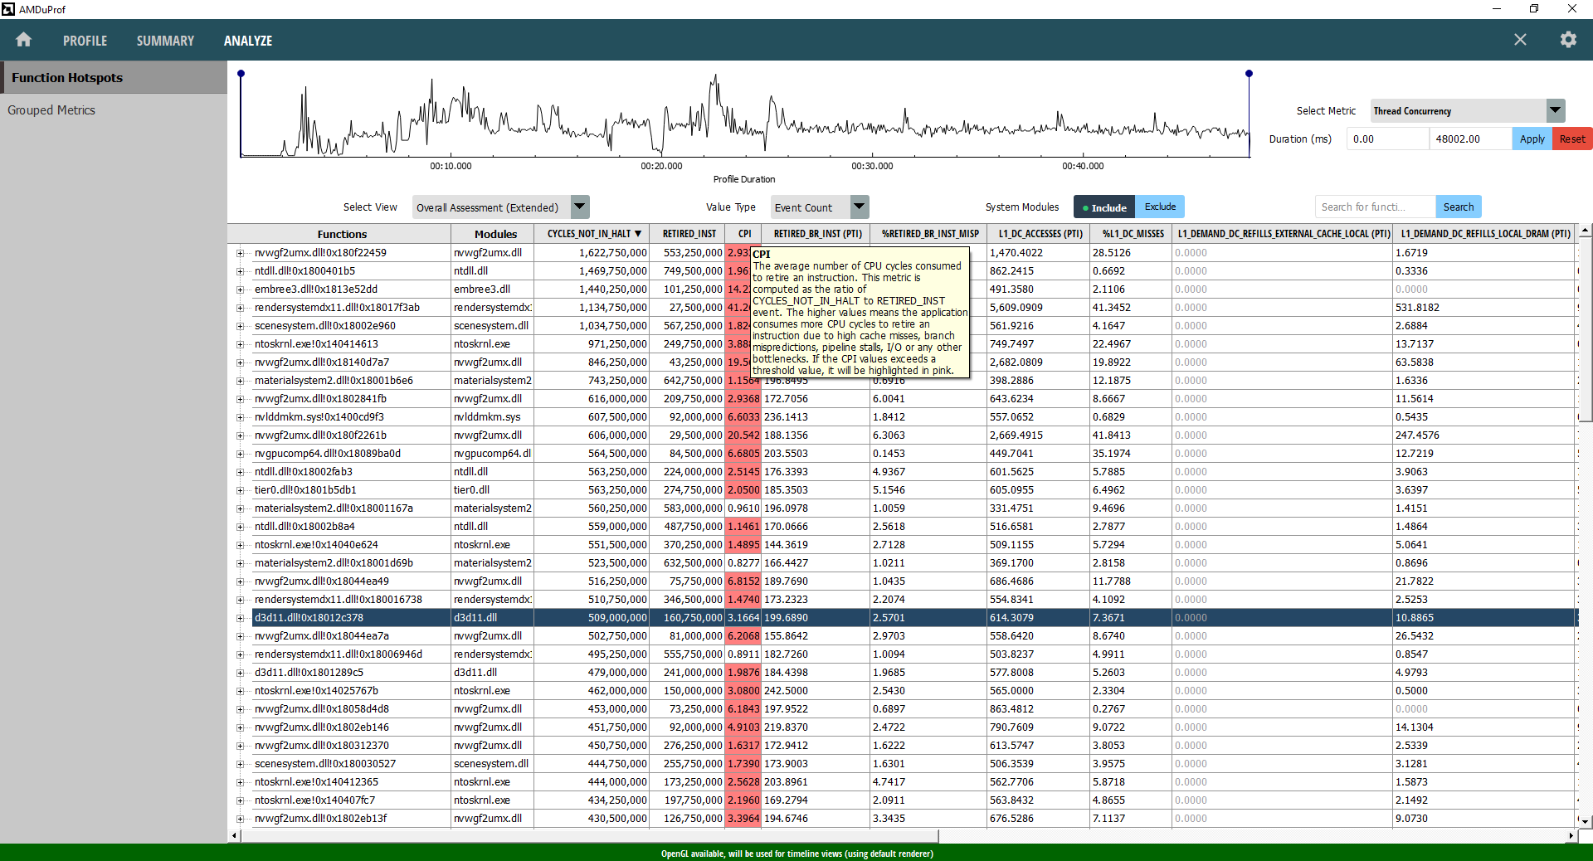Click the AMDuProf title bar logo
Viewport: 1593px width, 861px height.
[9, 9]
